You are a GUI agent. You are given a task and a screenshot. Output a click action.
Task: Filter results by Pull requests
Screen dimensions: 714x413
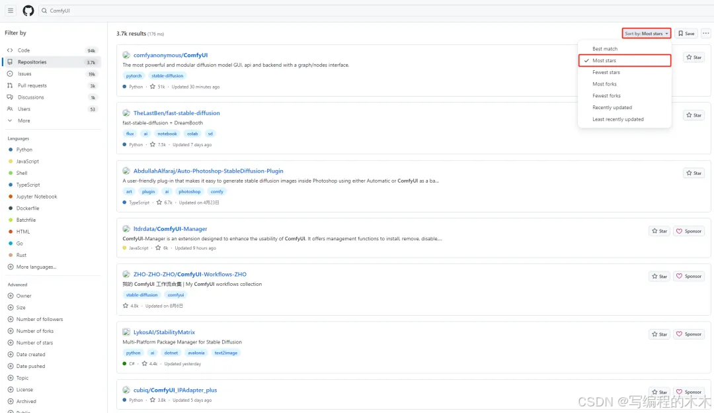(x=52, y=85)
